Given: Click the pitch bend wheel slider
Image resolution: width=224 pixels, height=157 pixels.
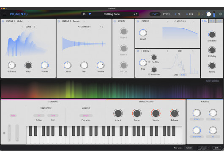Looking at the screenshot, I should click(9, 133).
